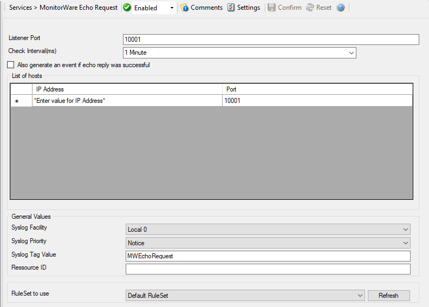Screen dimensions: 429x307
Task: Click the Ressource ID text field
Action: tap(268, 269)
